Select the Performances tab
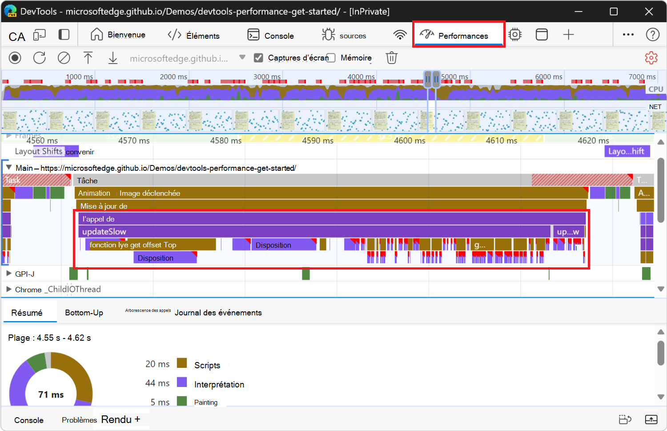Viewport: 667px width, 431px height. click(458, 34)
